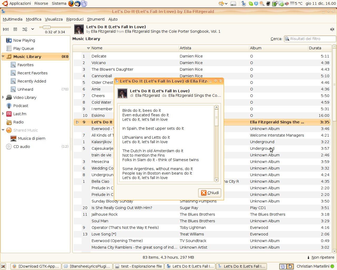Viewport: 337px width, 270px height.
Task: Expand the Video Library source
Action: click(x=3, y=98)
